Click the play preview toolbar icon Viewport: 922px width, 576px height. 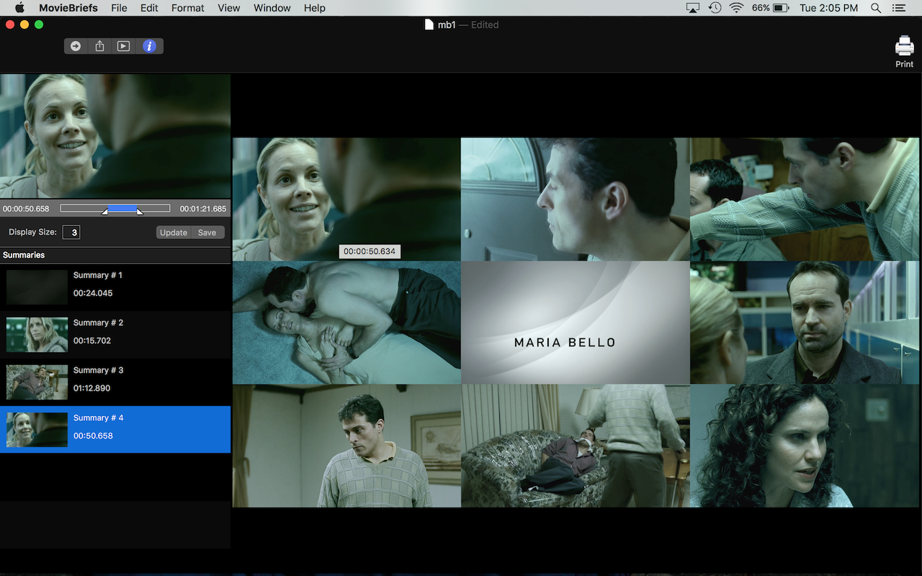tap(124, 46)
